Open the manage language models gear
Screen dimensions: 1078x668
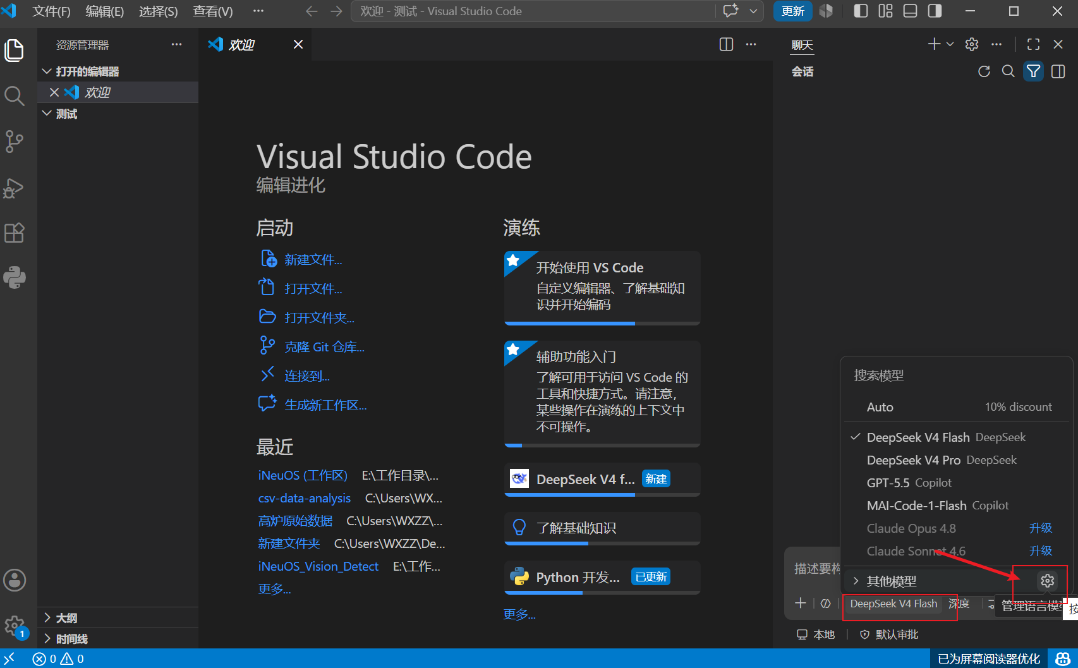1048,581
